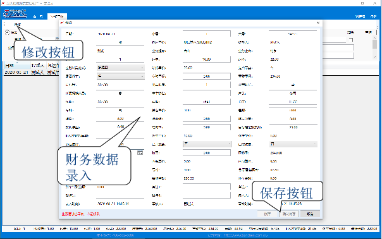Click the 日期 column header in the background table

tap(17, 66)
